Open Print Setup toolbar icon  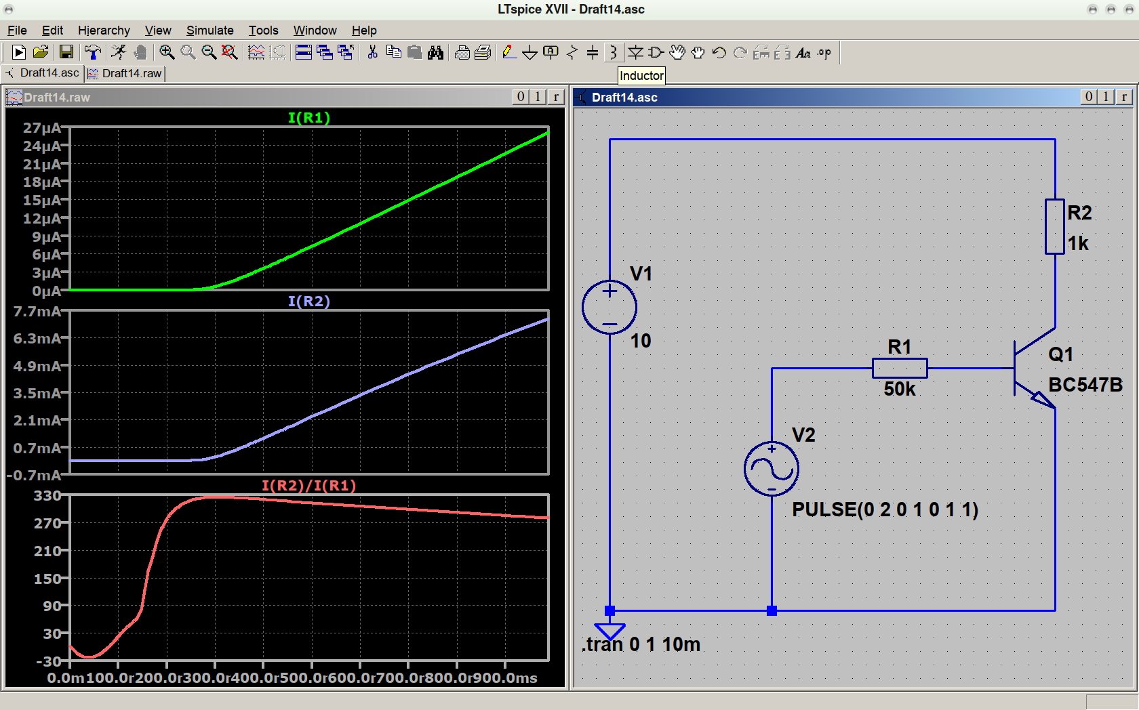(462, 52)
